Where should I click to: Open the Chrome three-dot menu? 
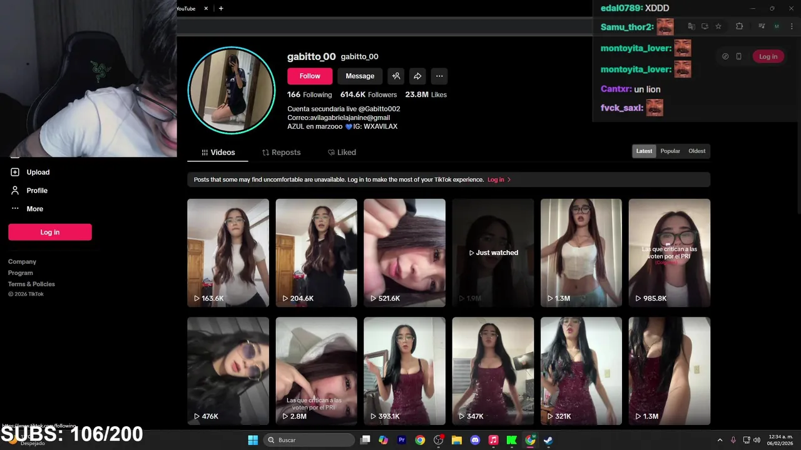[x=792, y=26]
